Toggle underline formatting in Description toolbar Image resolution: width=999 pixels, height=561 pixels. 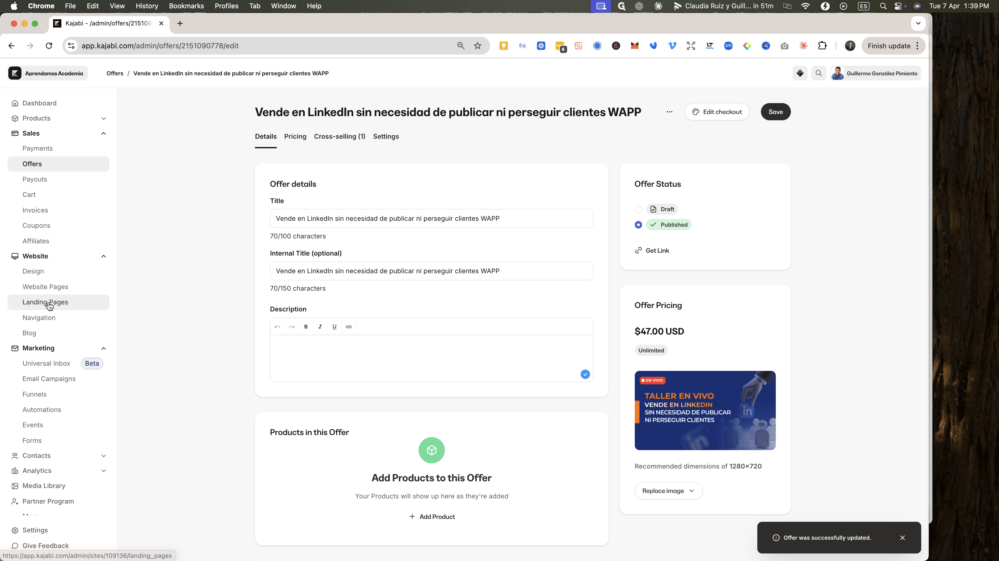[x=334, y=327]
